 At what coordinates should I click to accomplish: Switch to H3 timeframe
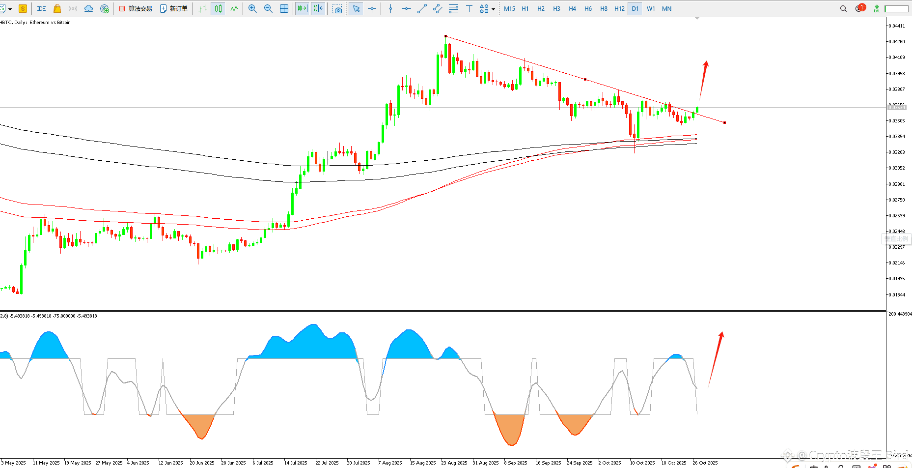(556, 8)
